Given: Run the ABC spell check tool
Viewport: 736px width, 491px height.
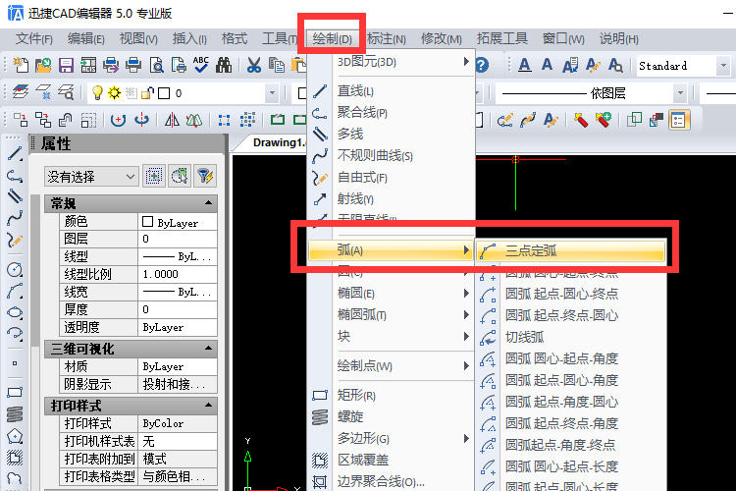Looking at the screenshot, I should [201, 65].
